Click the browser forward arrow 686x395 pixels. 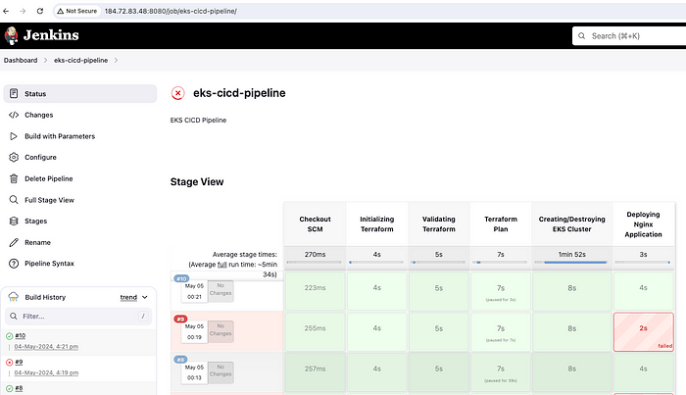23,11
